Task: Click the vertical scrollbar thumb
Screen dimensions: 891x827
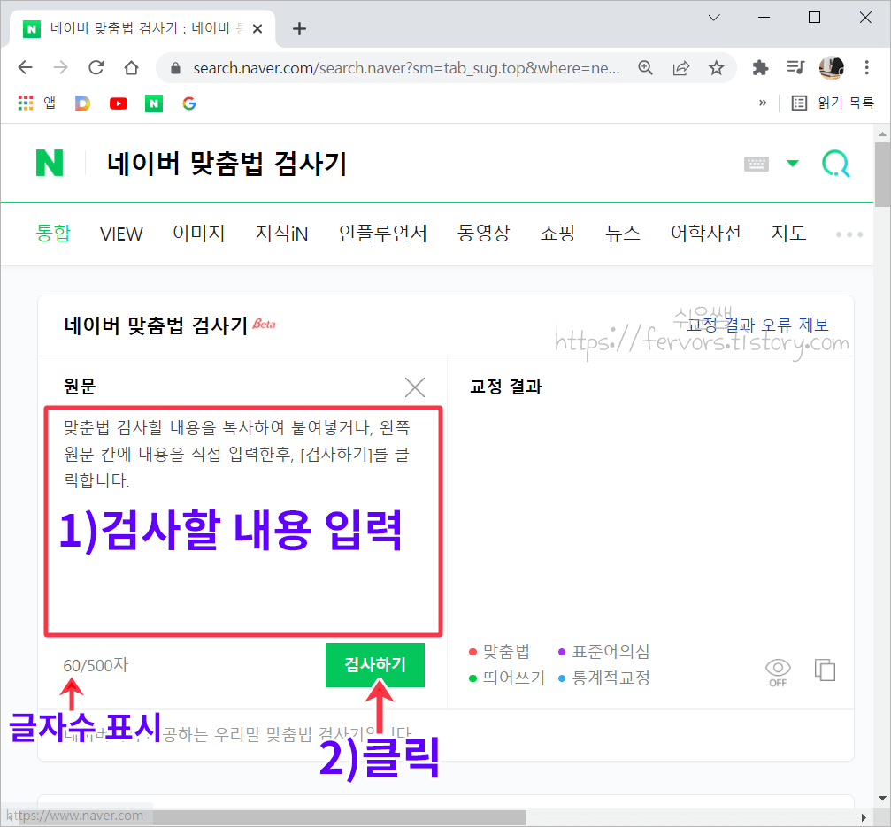Action: [882, 175]
